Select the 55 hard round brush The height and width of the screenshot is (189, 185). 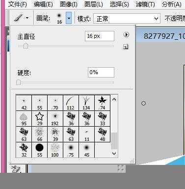tap(40, 150)
